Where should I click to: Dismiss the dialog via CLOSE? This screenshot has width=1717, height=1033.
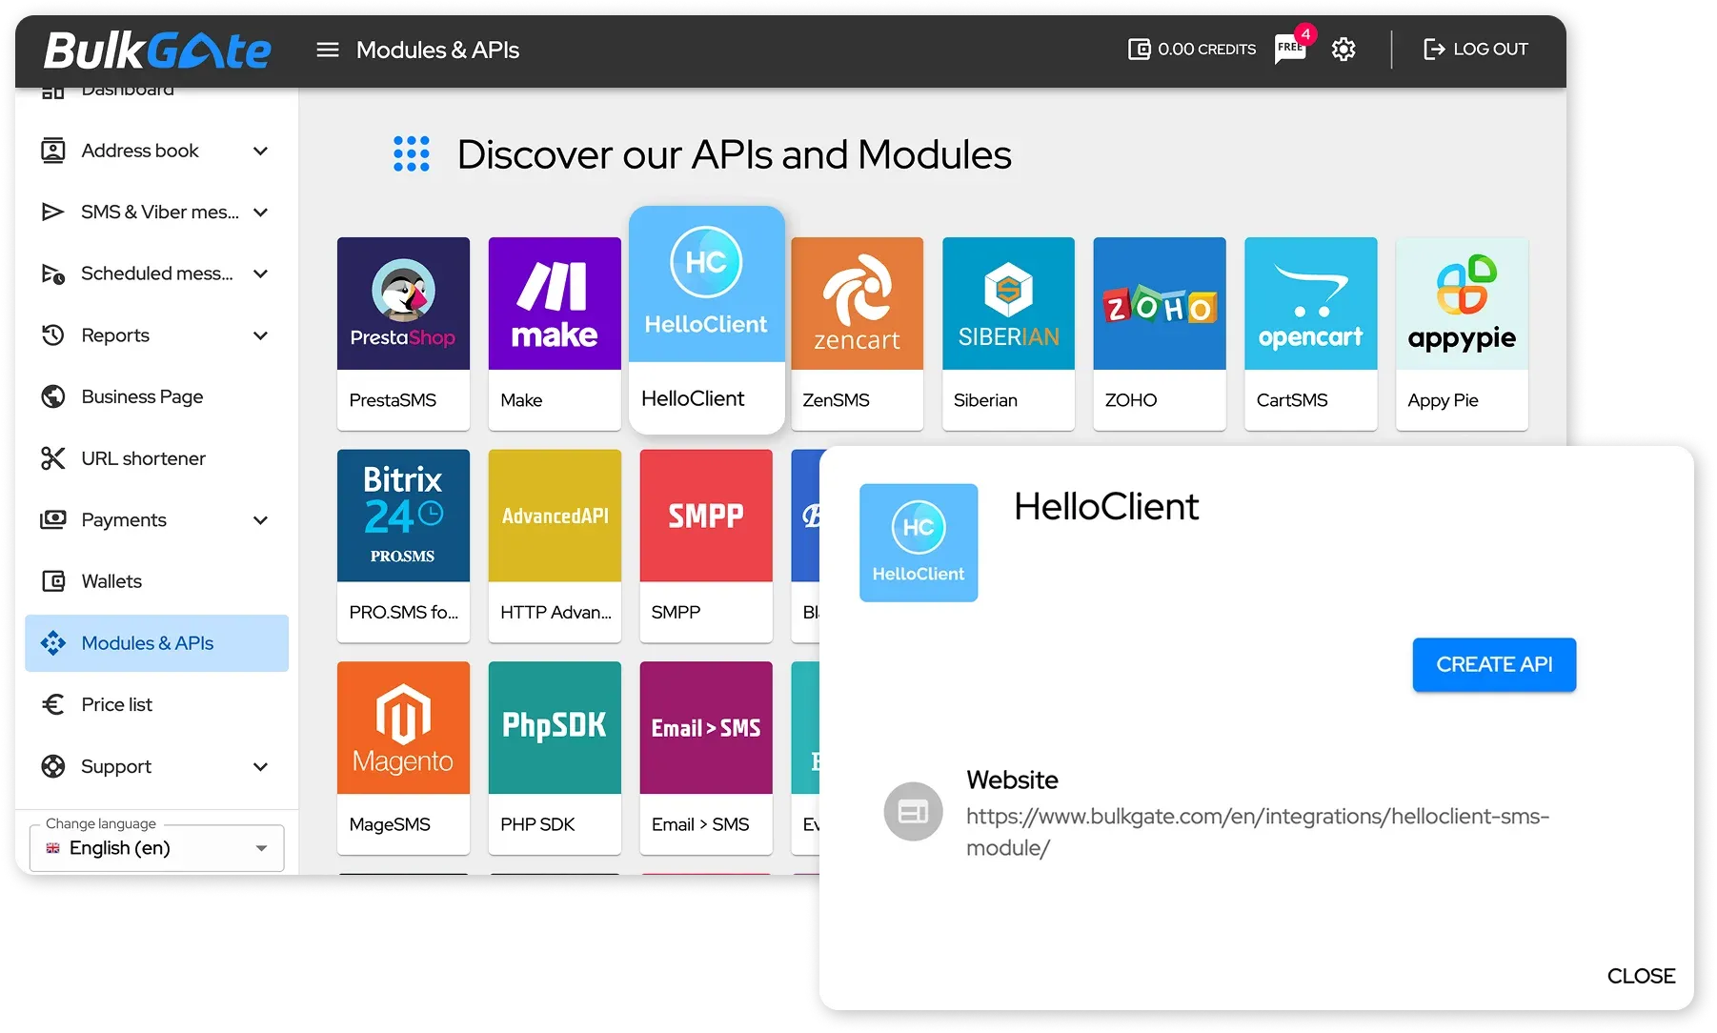pos(1641,975)
